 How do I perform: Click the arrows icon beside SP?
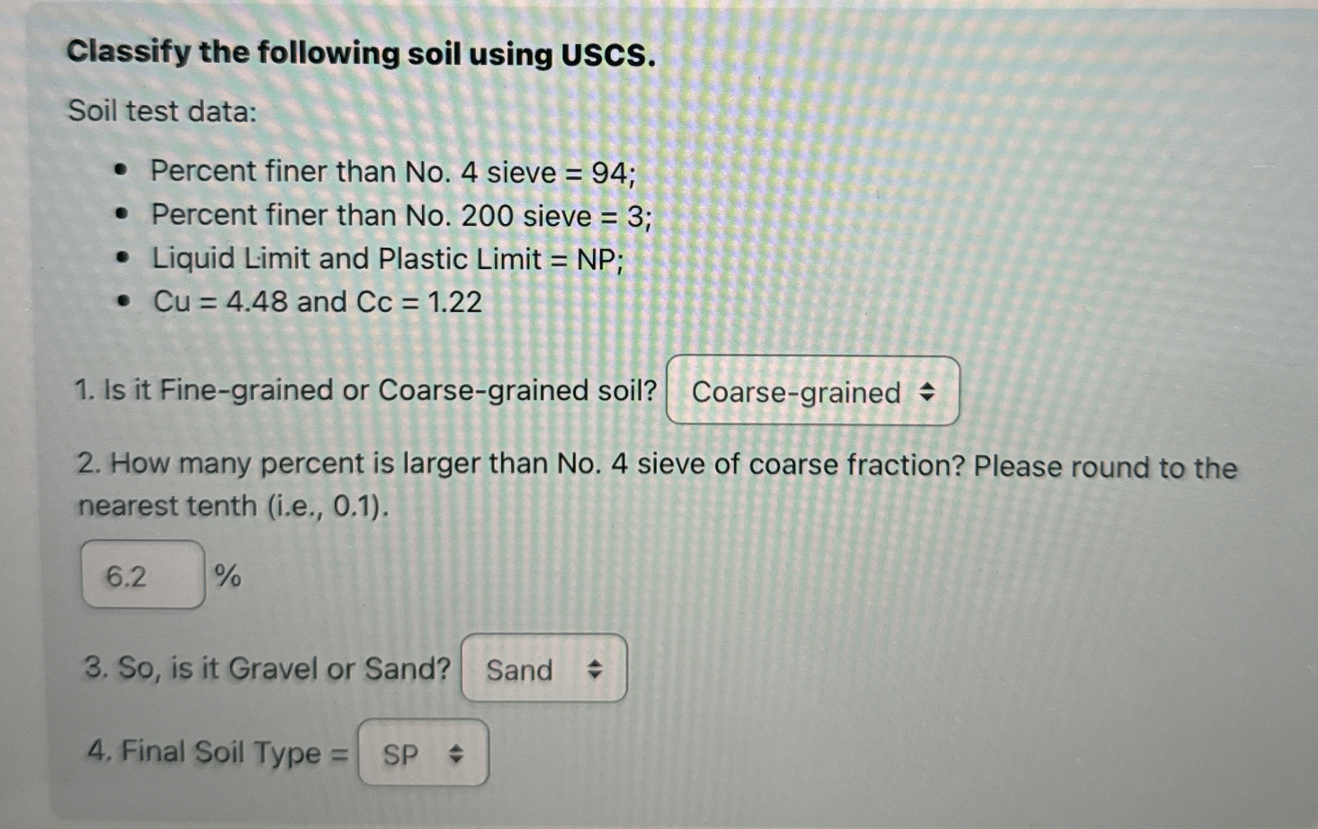click(456, 754)
